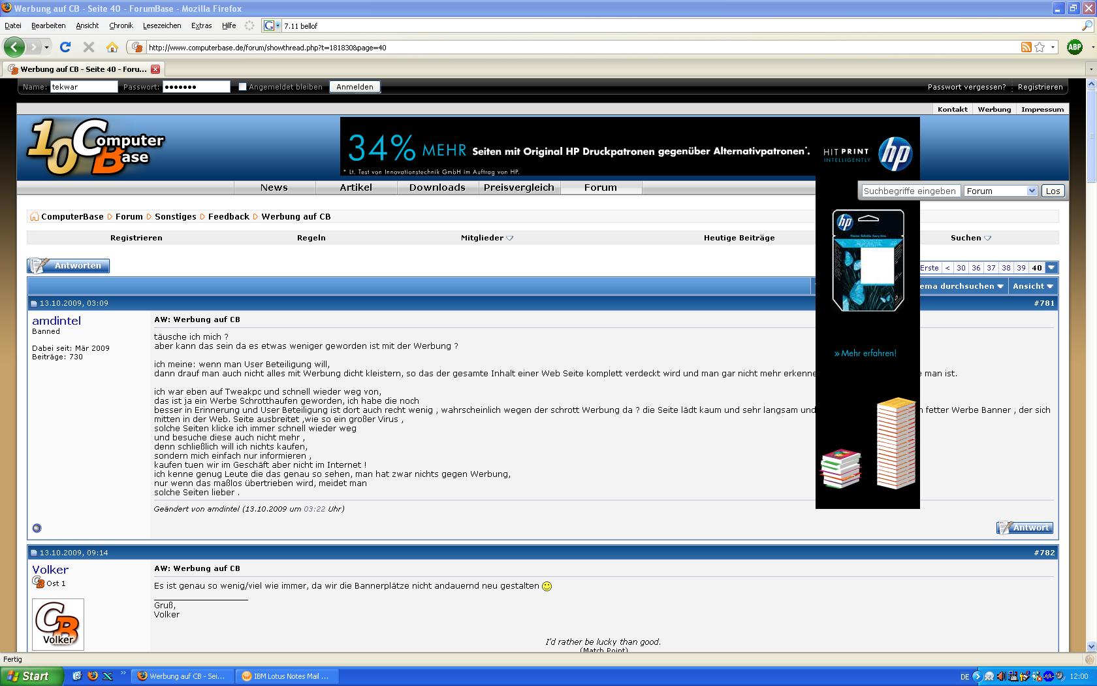Go to the Home page icon
Screen dimensions: 1097x686
point(112,47)
